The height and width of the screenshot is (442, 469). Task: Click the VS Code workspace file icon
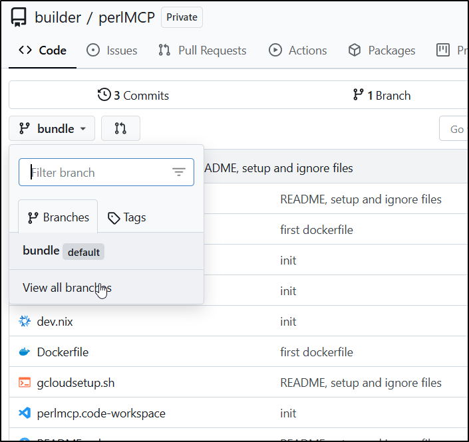click(x=25, y=413)
